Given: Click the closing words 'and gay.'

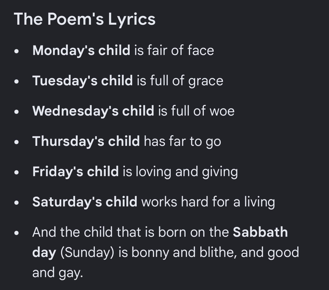Looking at the screenshot, I should coord(58,273).
